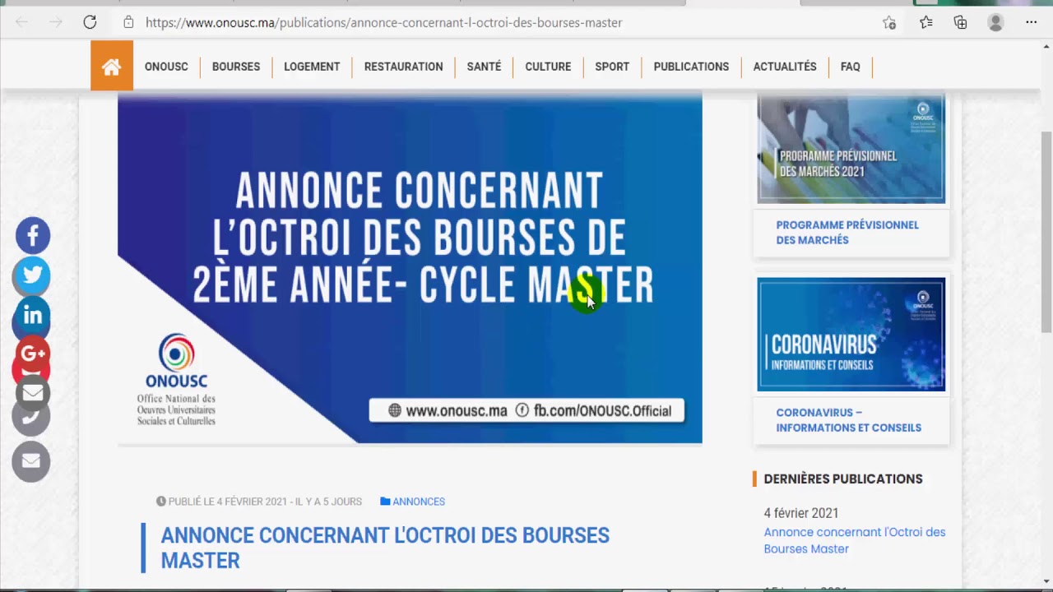This screenshot has width=1053, height=592.
Task: Open the Favorites list icon
Action: (926, 22)
